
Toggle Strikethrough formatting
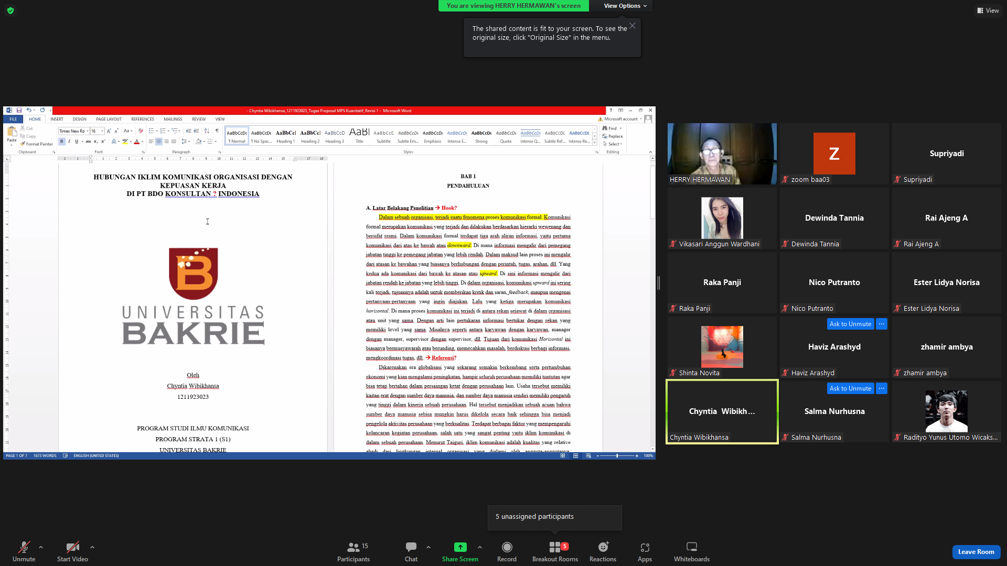click(x=88, y=141)
